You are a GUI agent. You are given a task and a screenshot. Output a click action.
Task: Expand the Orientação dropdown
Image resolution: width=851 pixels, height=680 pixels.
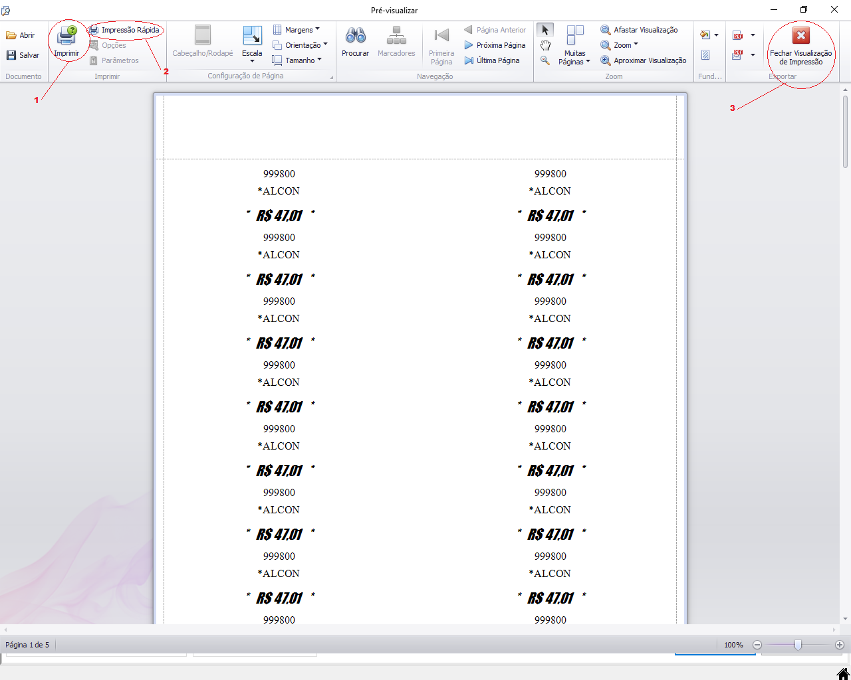300,45
